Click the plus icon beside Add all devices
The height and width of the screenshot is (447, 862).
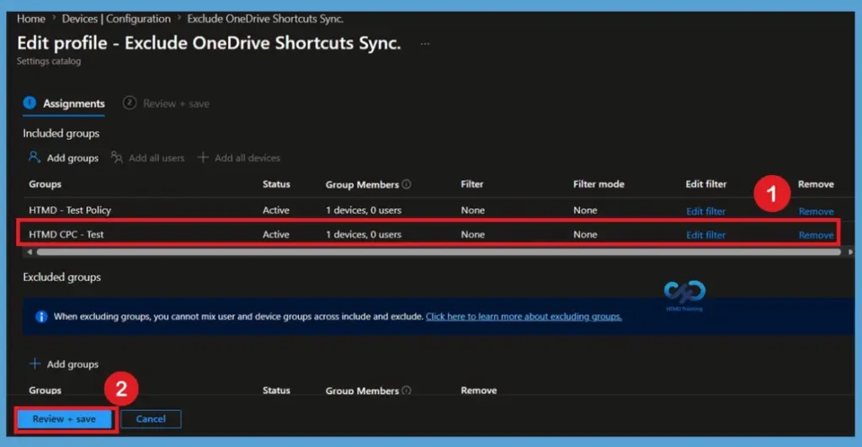pos(203,157)
